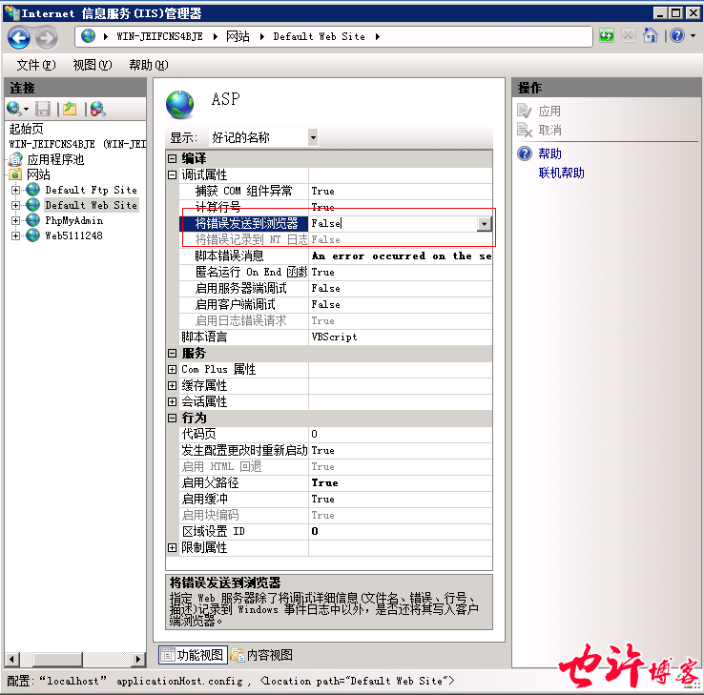Click the 网站 folder icon
Image resolution: width=704 pixels, height=695 pixels.
coord(15,174)
